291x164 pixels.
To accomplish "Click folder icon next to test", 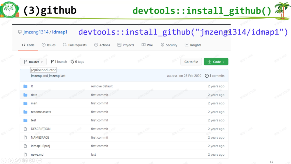I will click(25, 120).
